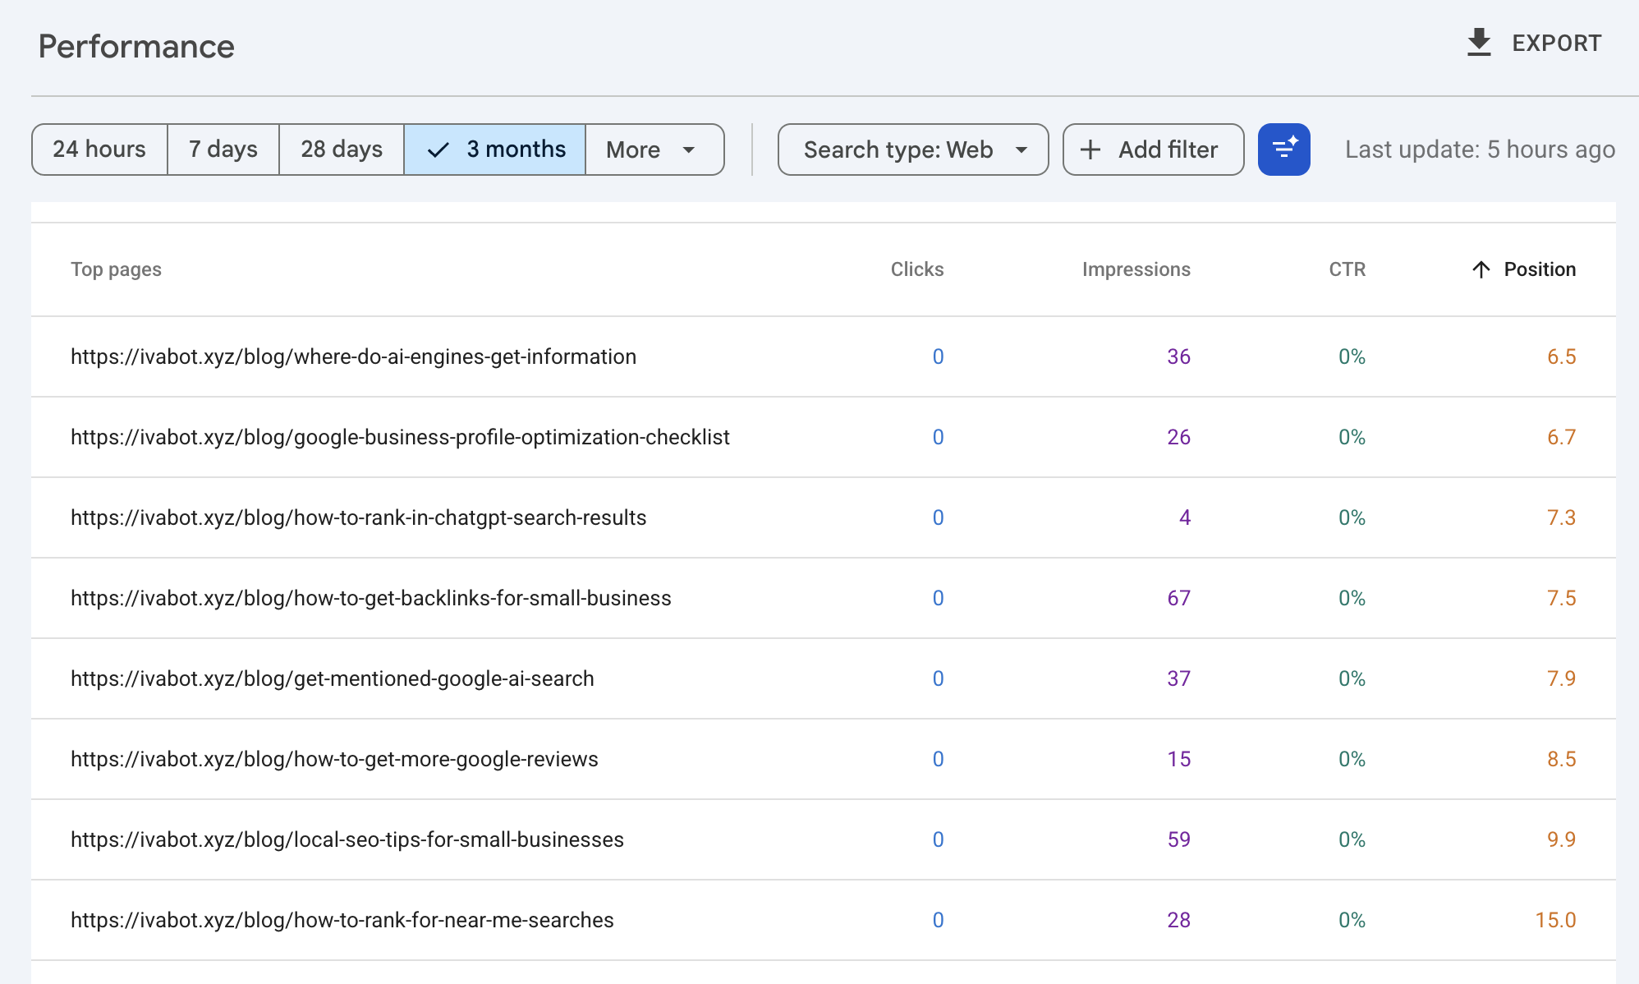The height and width of the screenshot is (984, 1639).
Task: Sort by the Position column header
Action: click(1540, 269)
